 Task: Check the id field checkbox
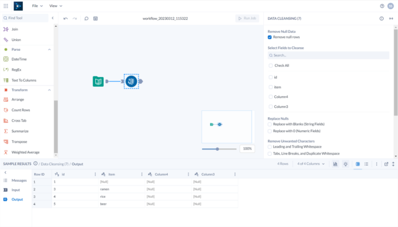271,77
